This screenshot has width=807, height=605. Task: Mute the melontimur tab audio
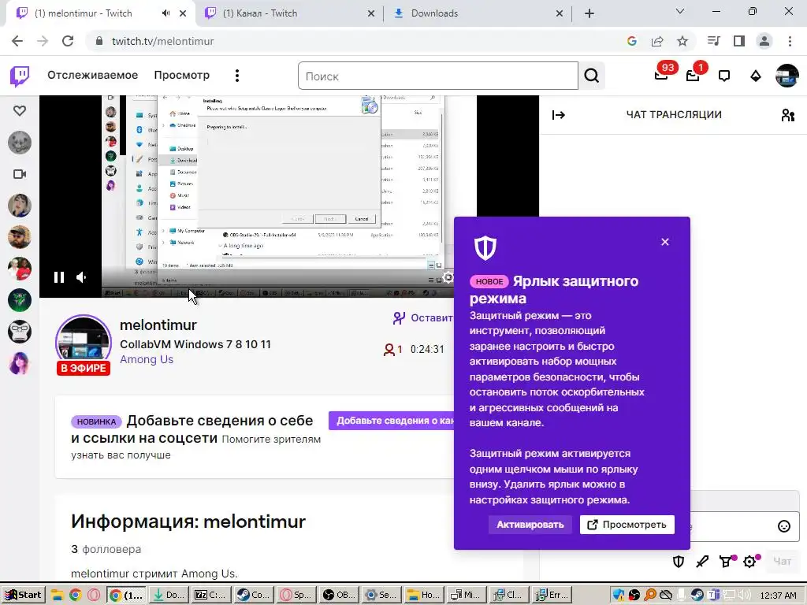pos(165,13)
